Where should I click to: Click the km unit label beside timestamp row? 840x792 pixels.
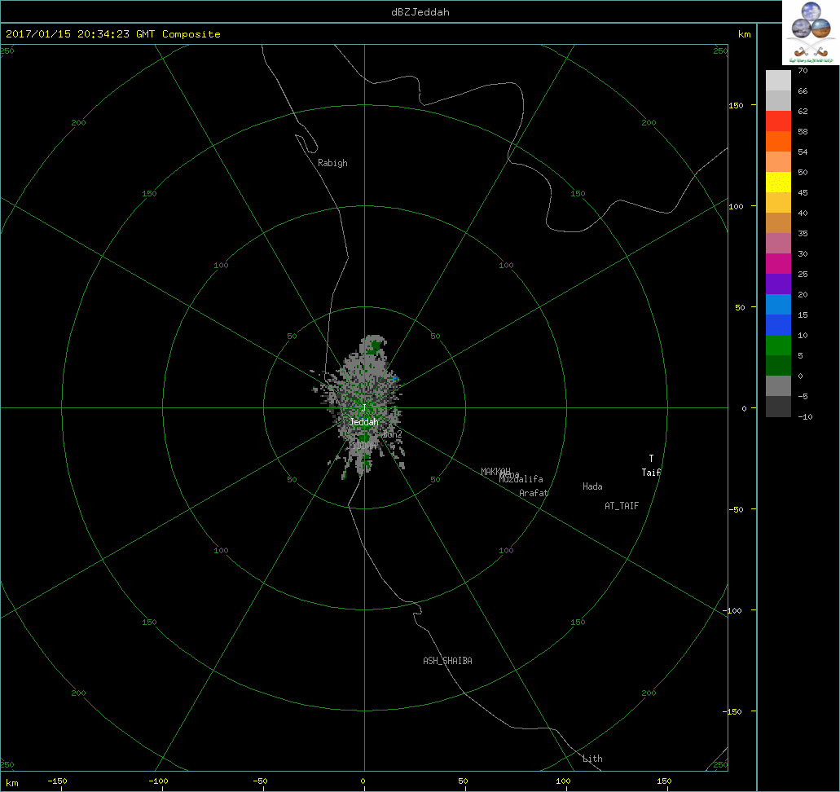[x=744, y=34]
